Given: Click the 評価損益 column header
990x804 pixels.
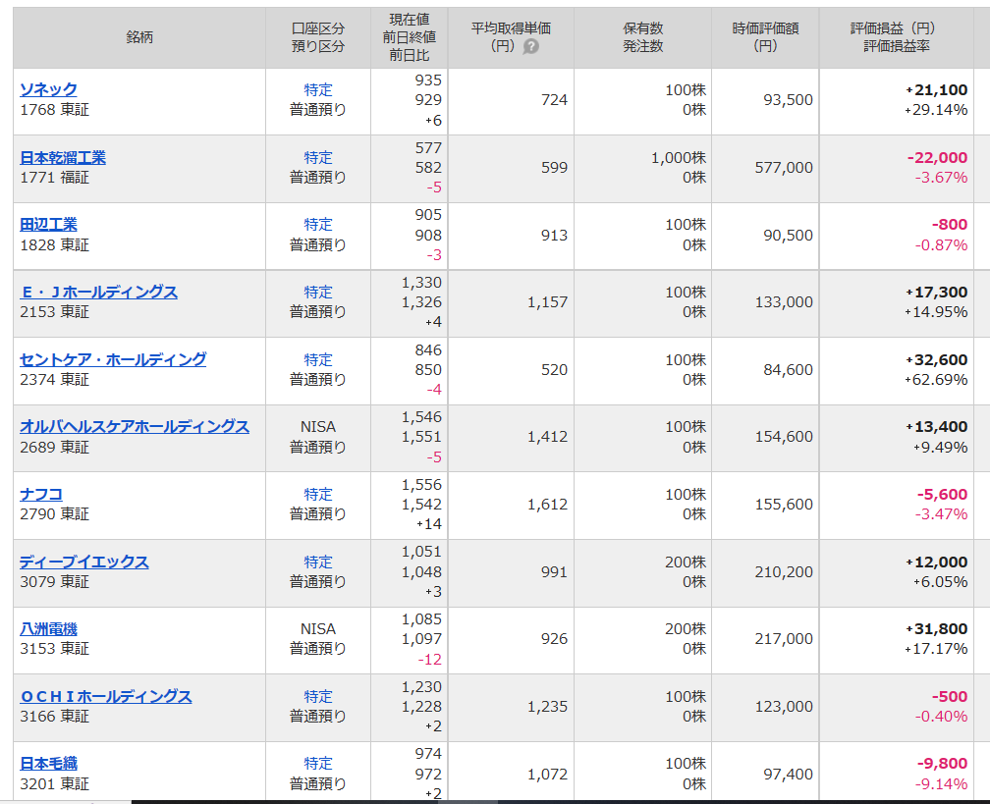Looking at the screenshot, I should 897,37.
